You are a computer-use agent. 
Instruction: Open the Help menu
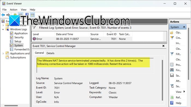coord(32,10)
